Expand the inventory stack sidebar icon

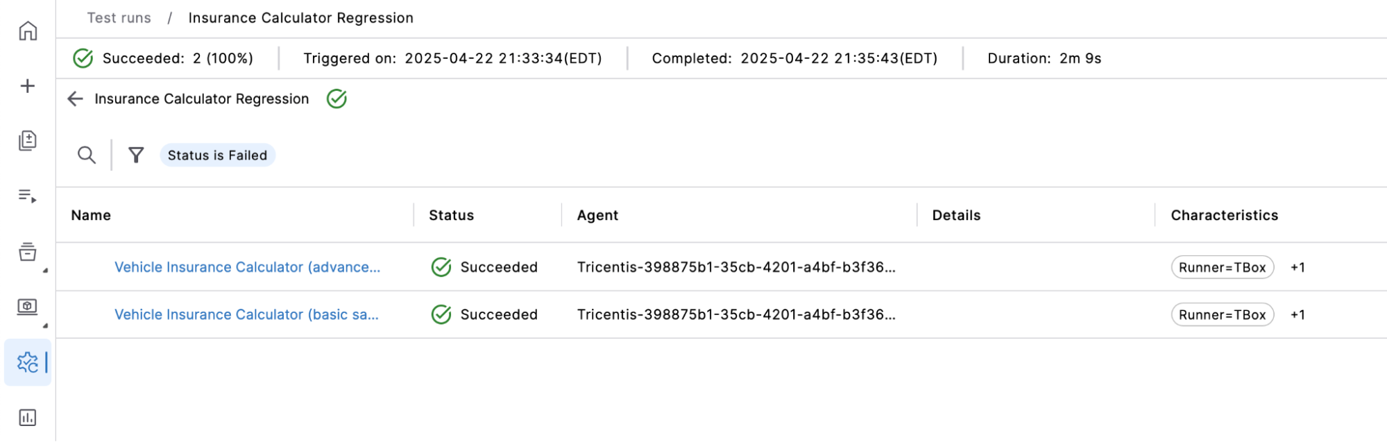pos(28,252)
